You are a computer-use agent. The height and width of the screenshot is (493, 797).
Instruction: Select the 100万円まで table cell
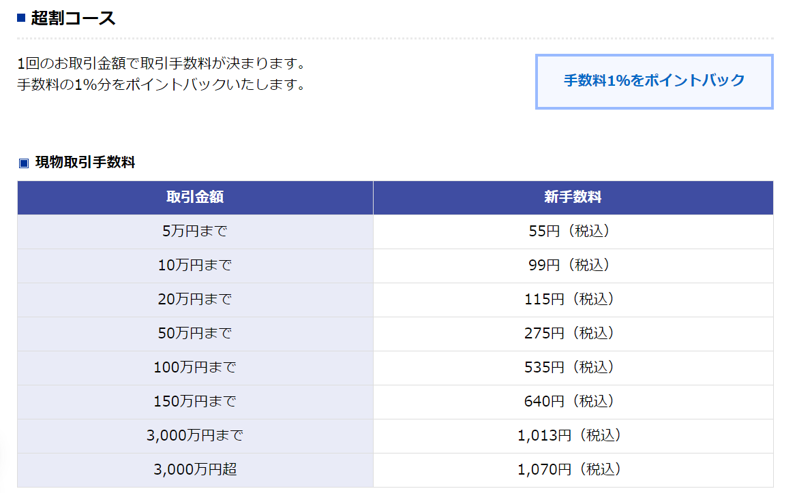tap(194, 368)
